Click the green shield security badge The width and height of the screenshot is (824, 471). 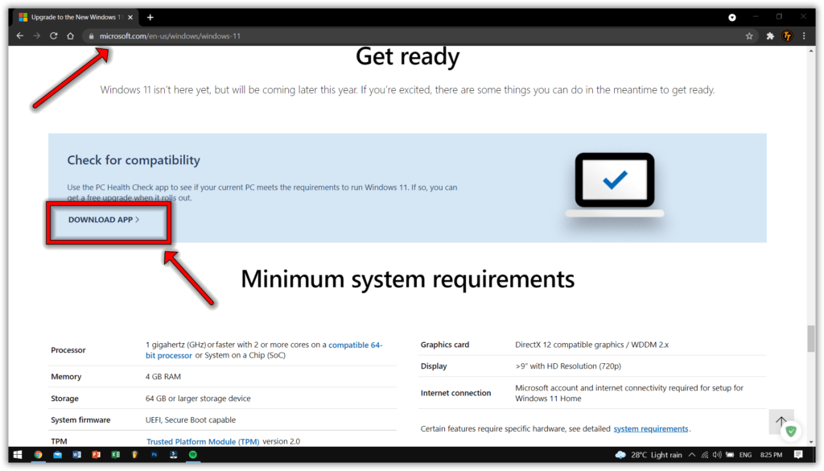coord(791,432)
